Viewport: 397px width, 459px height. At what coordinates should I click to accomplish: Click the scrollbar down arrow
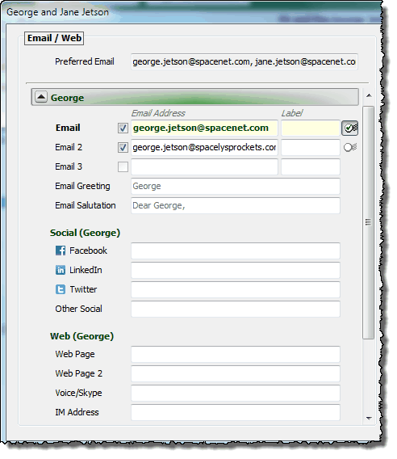pyautogui.click(x=369, y=418)
